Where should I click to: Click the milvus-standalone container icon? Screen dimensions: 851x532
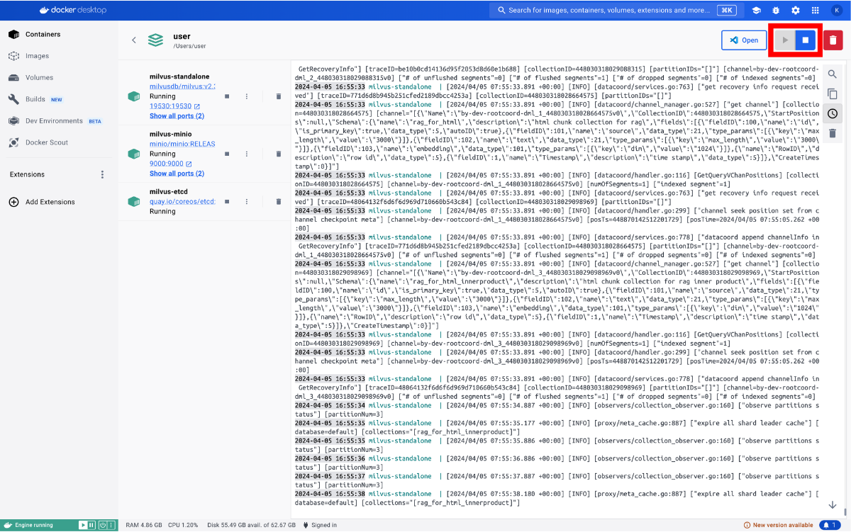point(133,96)
